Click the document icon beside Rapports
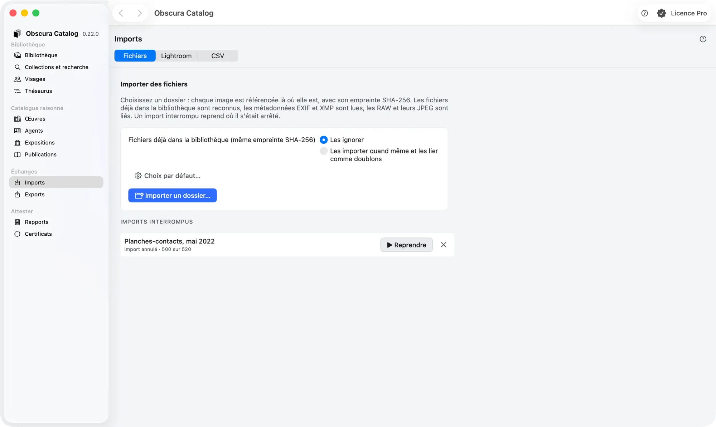This screenshot has height=427, width=716. (17, 222)
